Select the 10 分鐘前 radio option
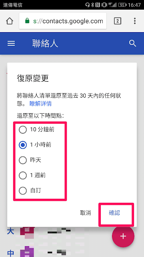 pos(36,130)
